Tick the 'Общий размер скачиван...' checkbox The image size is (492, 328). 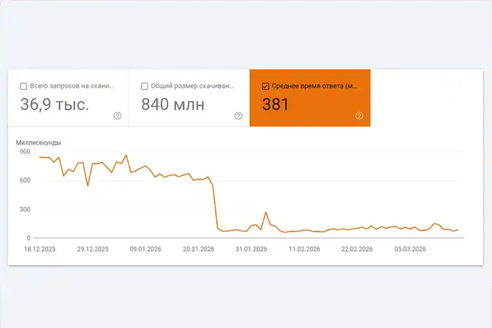tap(145, 86)
